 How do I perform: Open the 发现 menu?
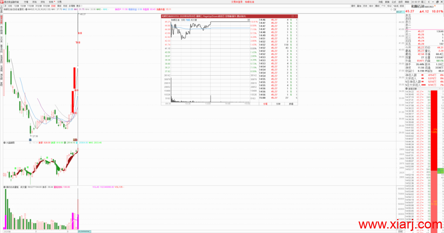pyautogui.click(x=51, y=2)
